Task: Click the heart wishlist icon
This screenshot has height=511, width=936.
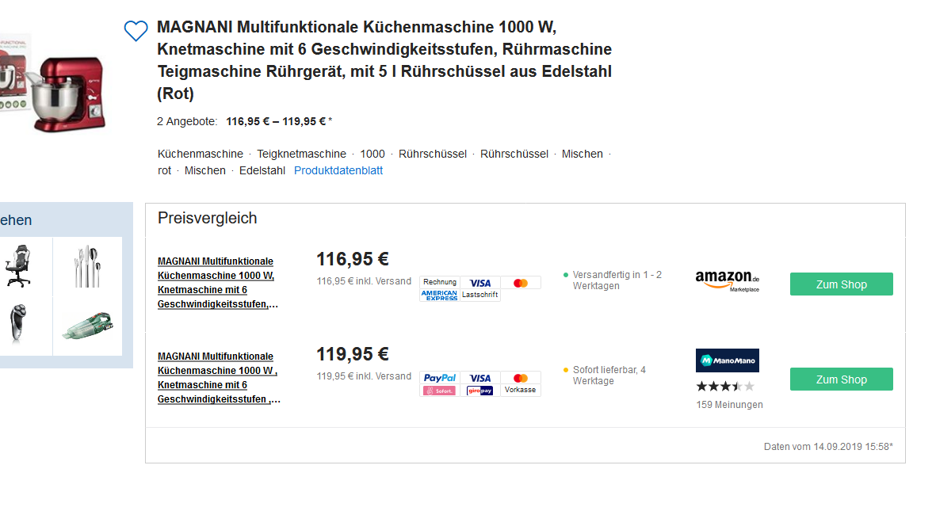Action: click(136, 31)
